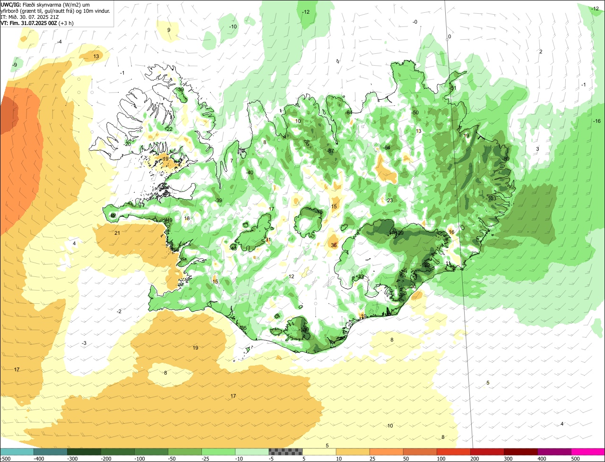605x462 pixels.
Task: Click the light green legend swatch at -25
Action: point(218,452)
